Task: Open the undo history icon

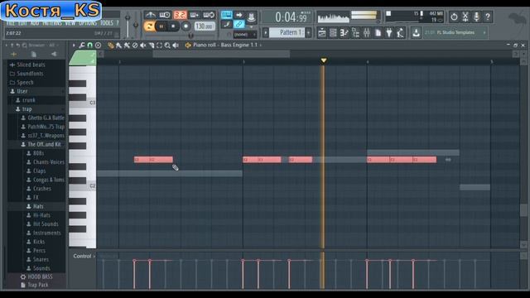Action: [454, 17]
